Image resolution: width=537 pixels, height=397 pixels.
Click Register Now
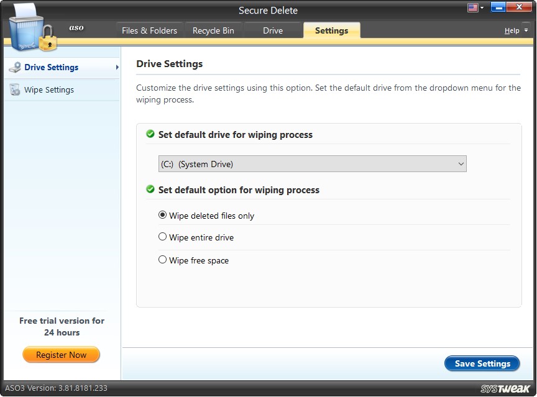coord(61,354)
